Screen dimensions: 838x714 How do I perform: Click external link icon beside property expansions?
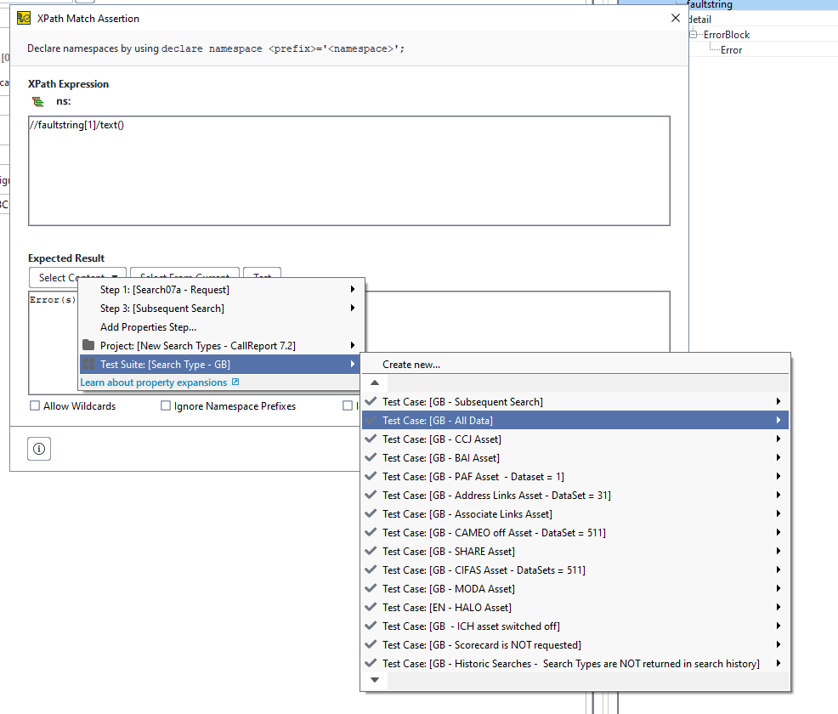(235, 382)
